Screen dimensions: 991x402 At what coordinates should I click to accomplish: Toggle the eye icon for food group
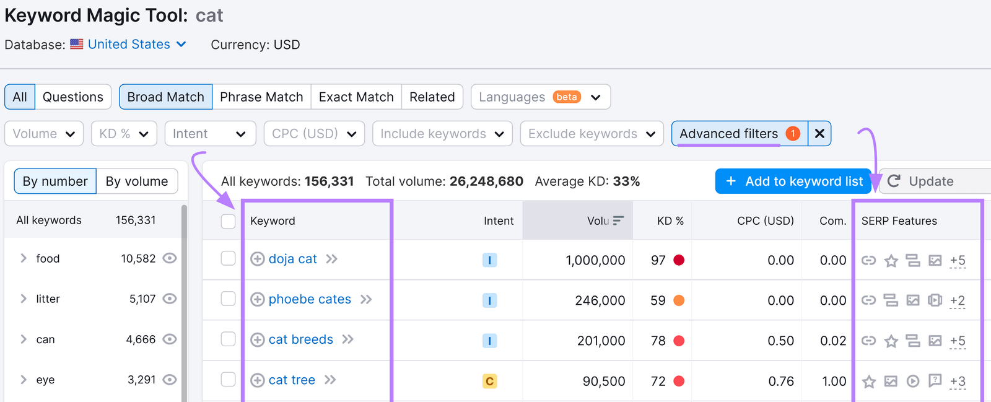170,258
